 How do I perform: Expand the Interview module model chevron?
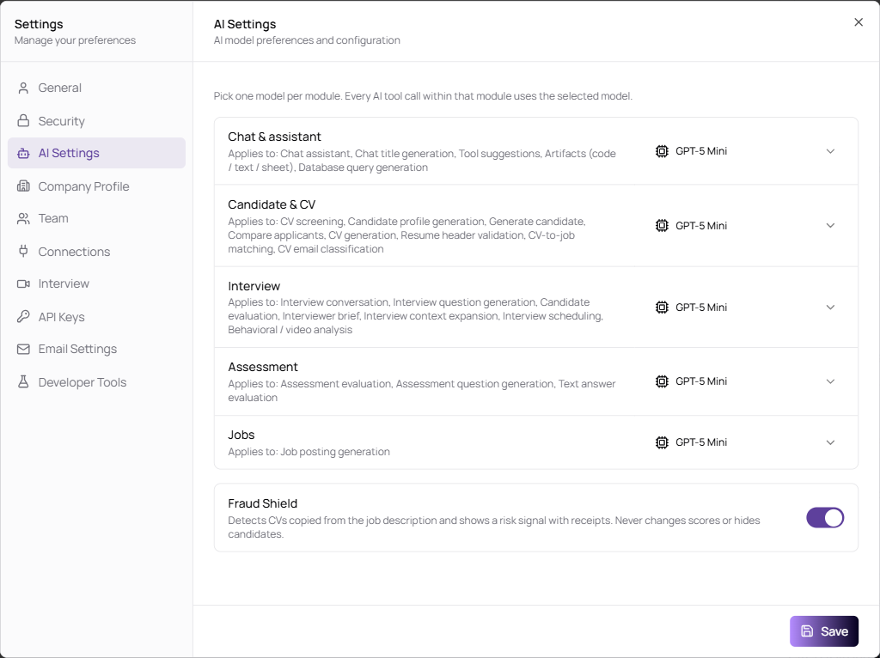831,308
